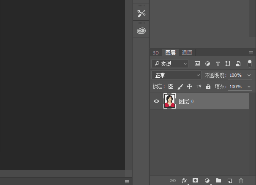Click the 不透明度 100% value field

(235, 75)
